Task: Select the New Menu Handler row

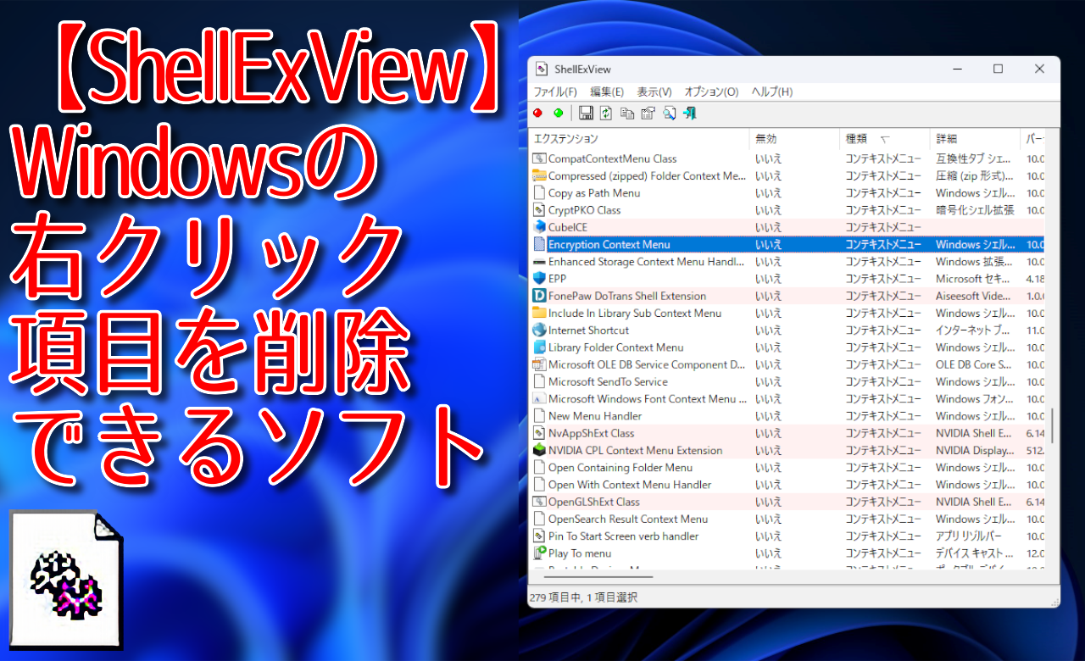Action: (788, 416)
